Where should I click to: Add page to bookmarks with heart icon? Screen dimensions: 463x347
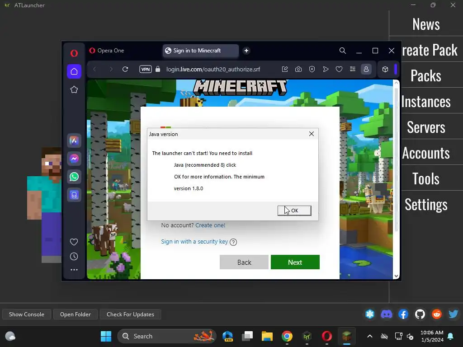(x=339, y=69)
